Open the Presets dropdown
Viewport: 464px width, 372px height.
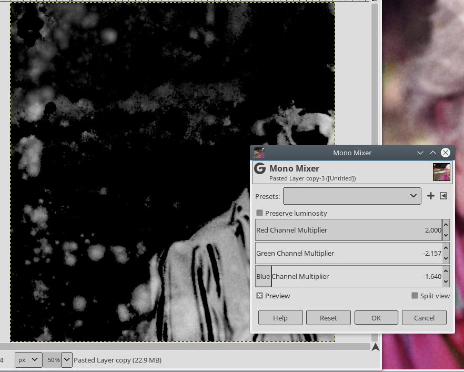pyautogui.click(x=352, y=196)
